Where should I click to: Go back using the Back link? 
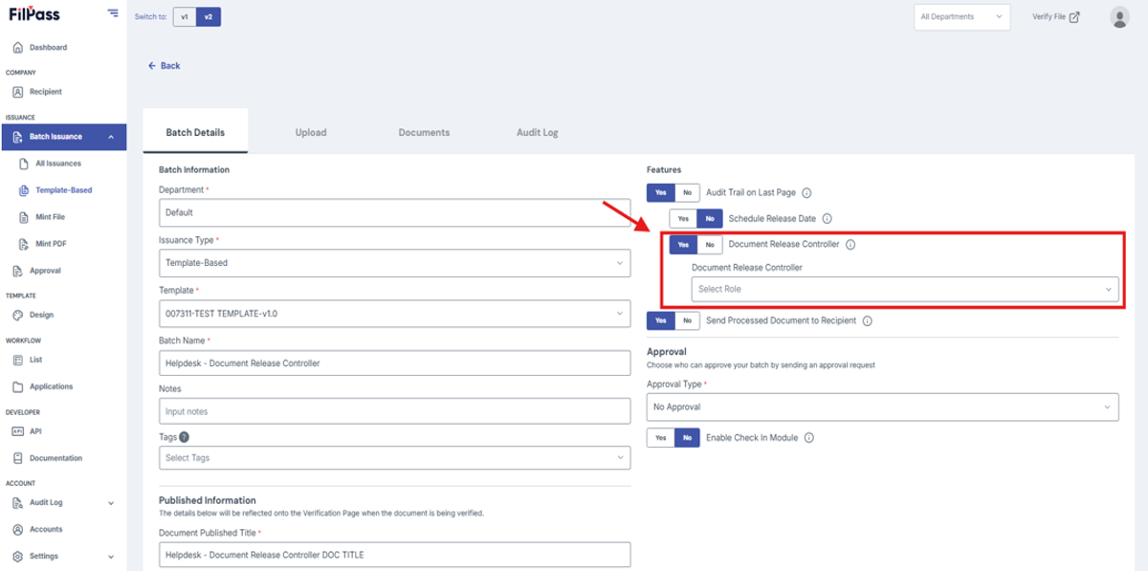(x=164, y=66)
